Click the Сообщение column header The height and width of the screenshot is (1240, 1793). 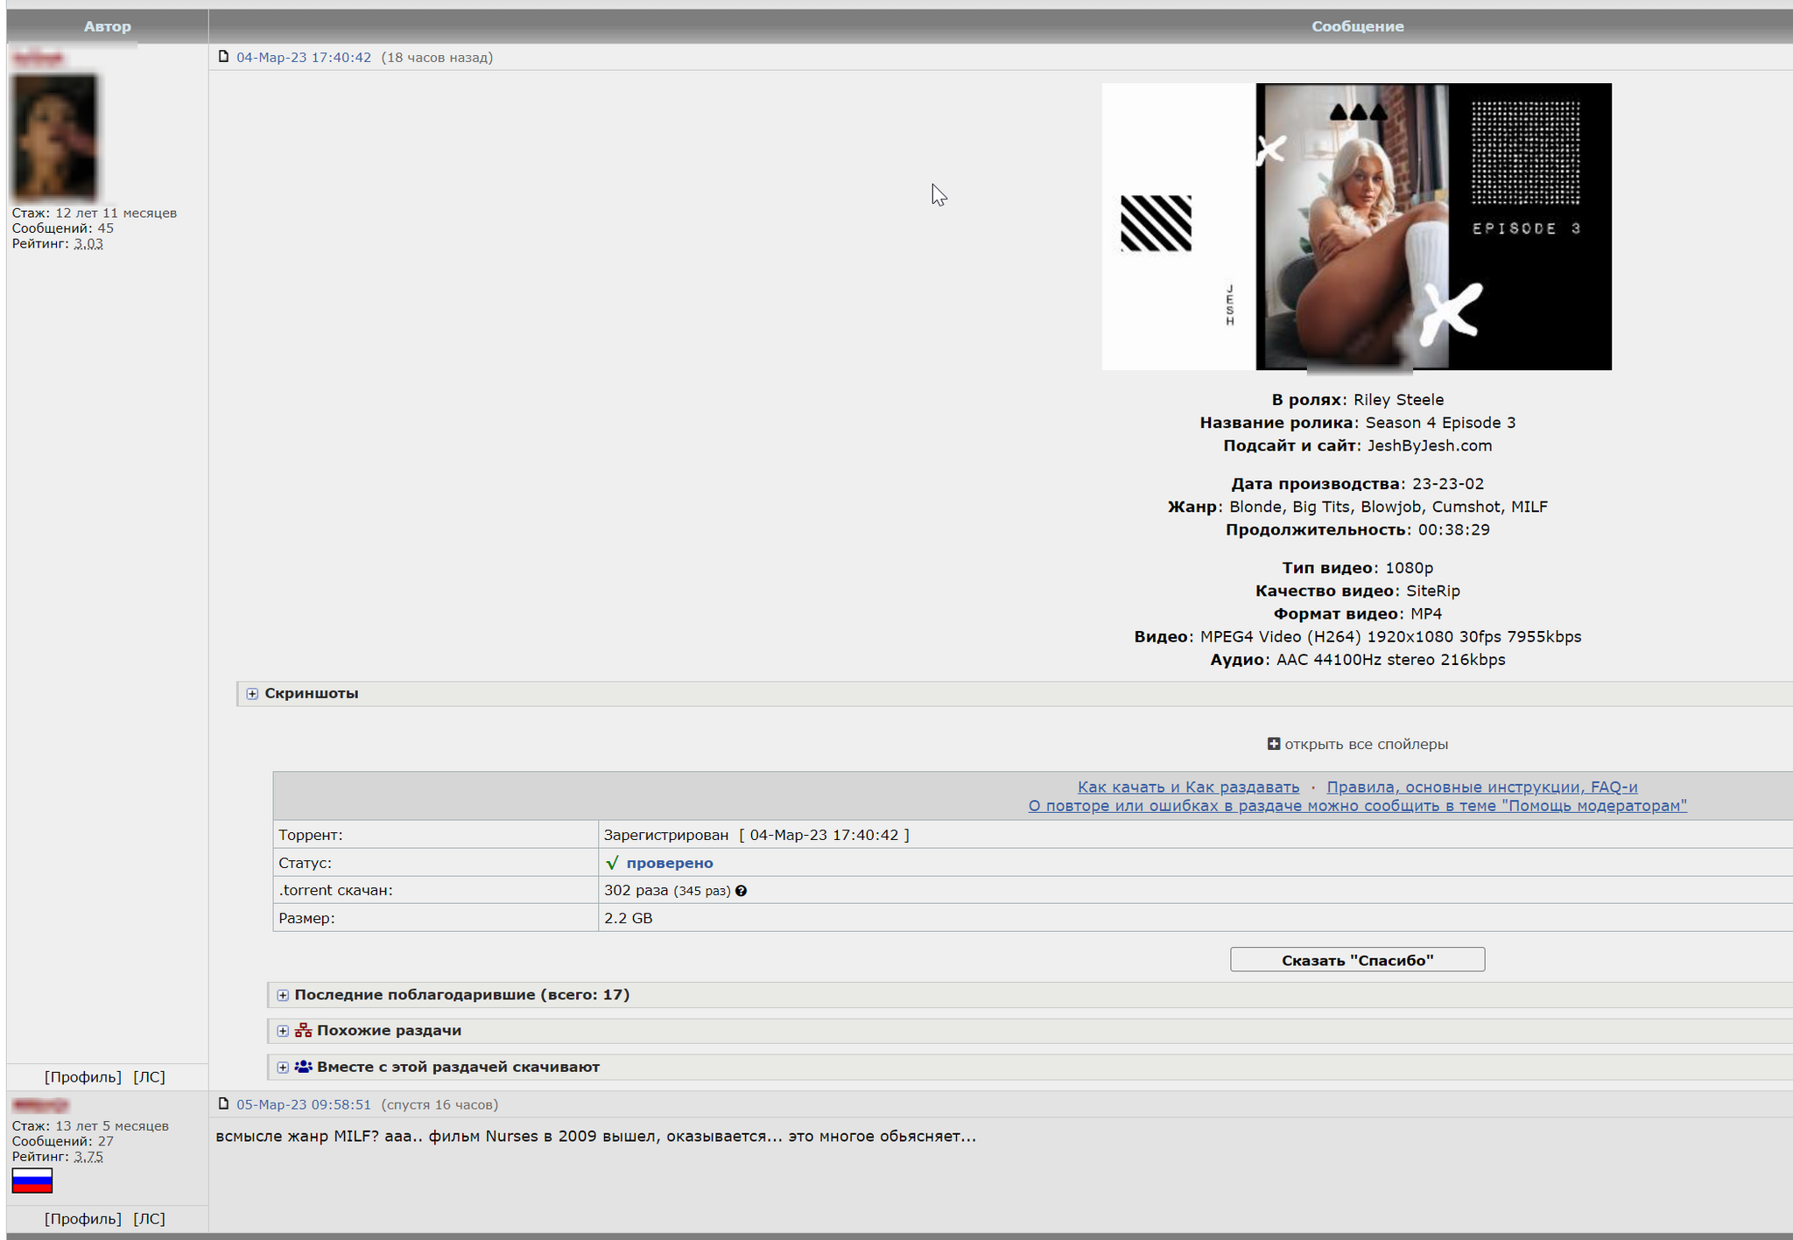[x=1357, y=26]
